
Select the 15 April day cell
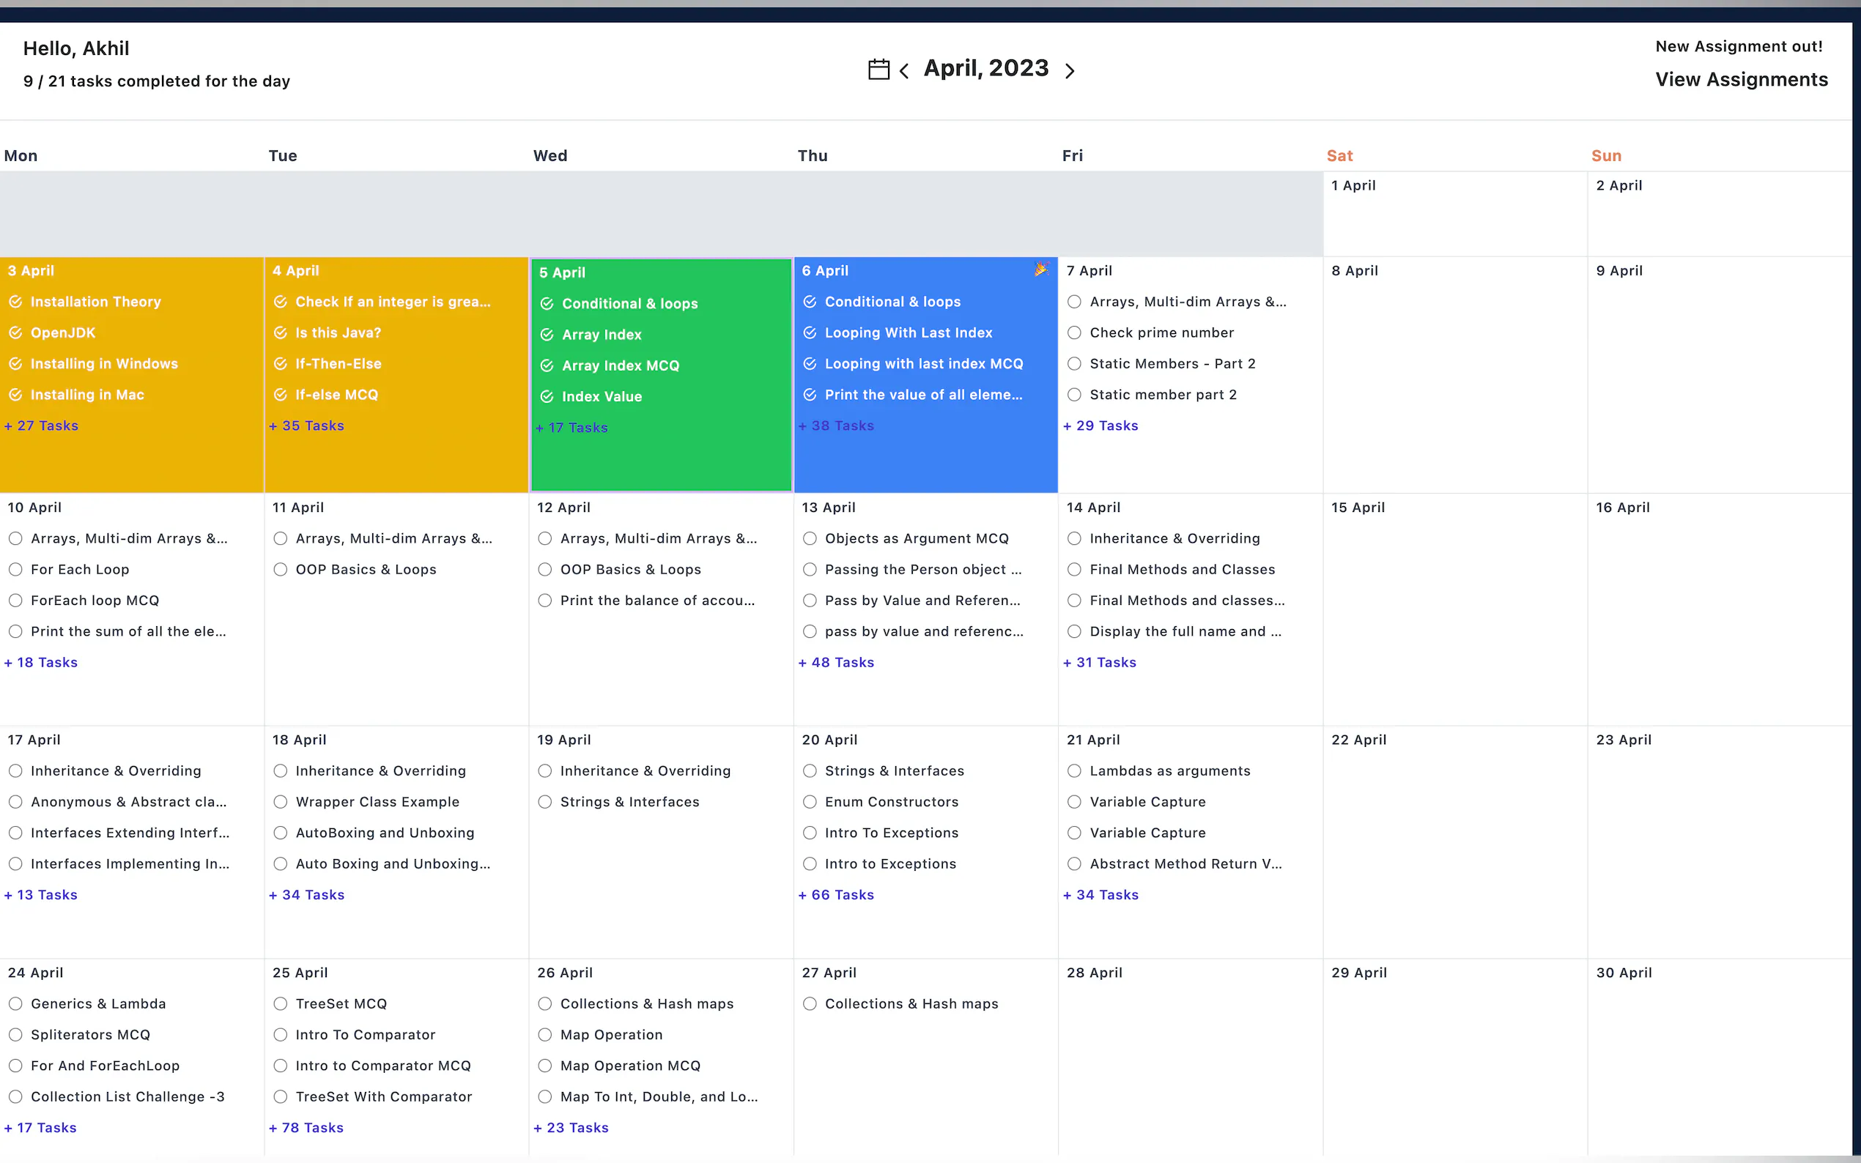point(1454,608)
